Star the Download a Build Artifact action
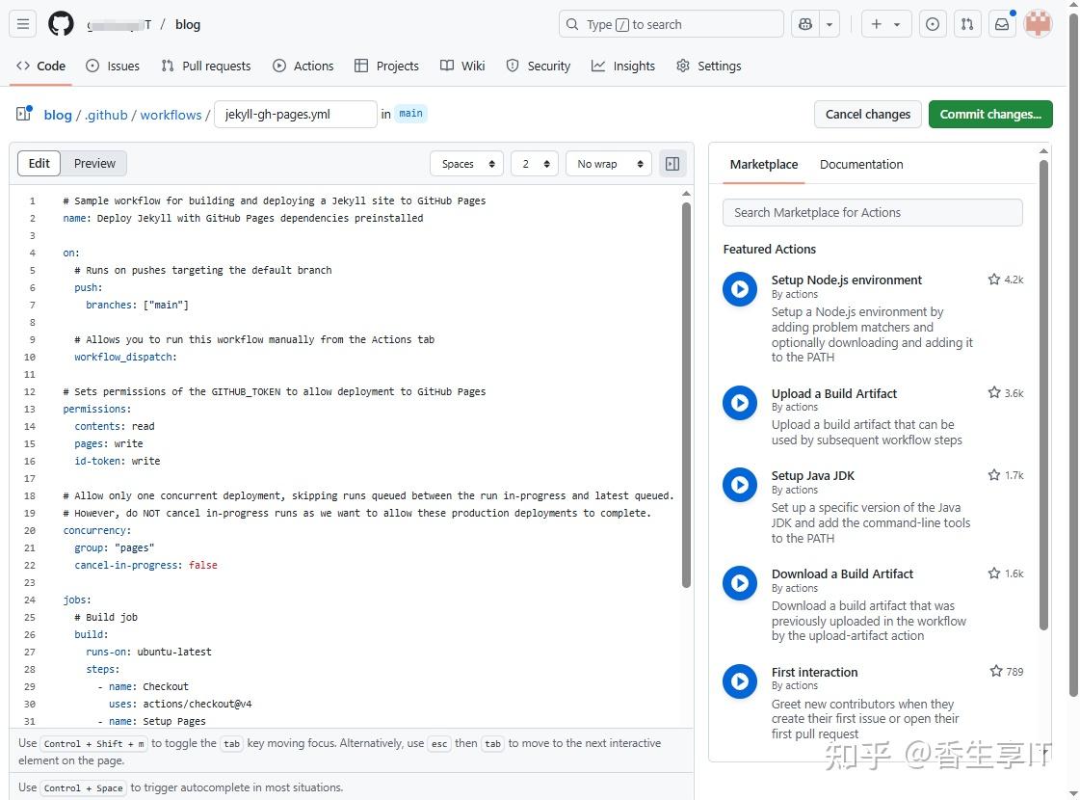The height and width of the screenshot is (800, 1080). 993,573
